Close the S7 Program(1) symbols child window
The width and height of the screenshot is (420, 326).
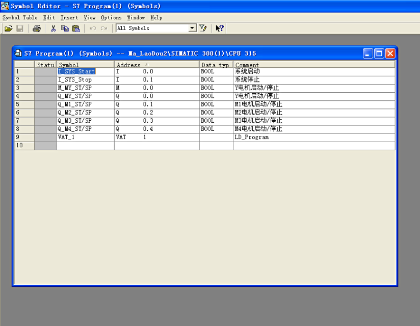pyautogui.click(x=390, y=53)
